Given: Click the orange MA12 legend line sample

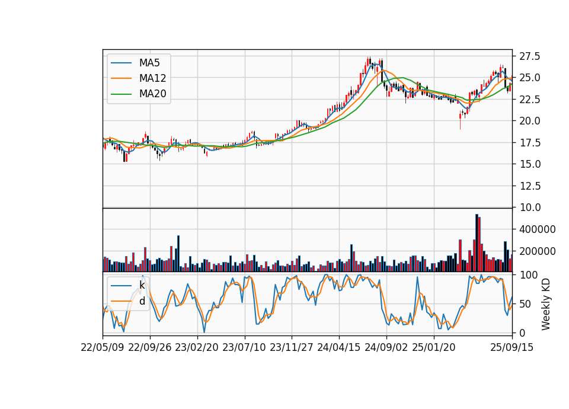Looking at the screenshot, I should coord(121,78).
